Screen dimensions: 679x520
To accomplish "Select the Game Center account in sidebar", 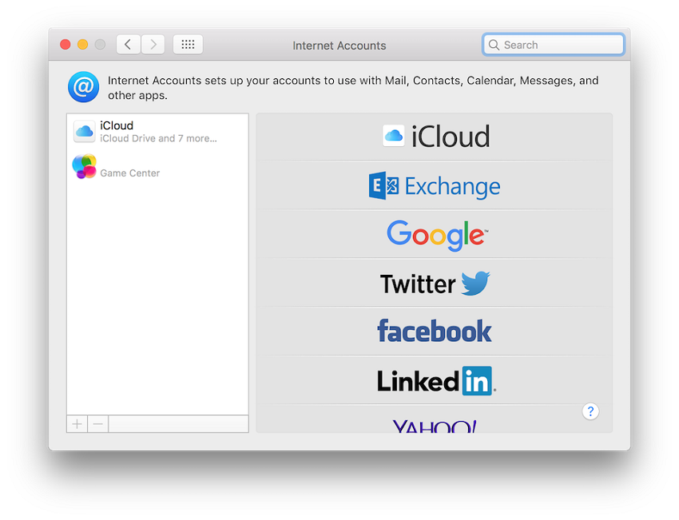I will click(x=157, y=167).
